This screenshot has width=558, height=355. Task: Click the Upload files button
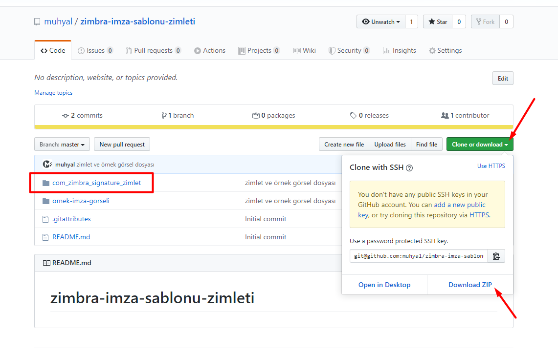tap(390, 144)
